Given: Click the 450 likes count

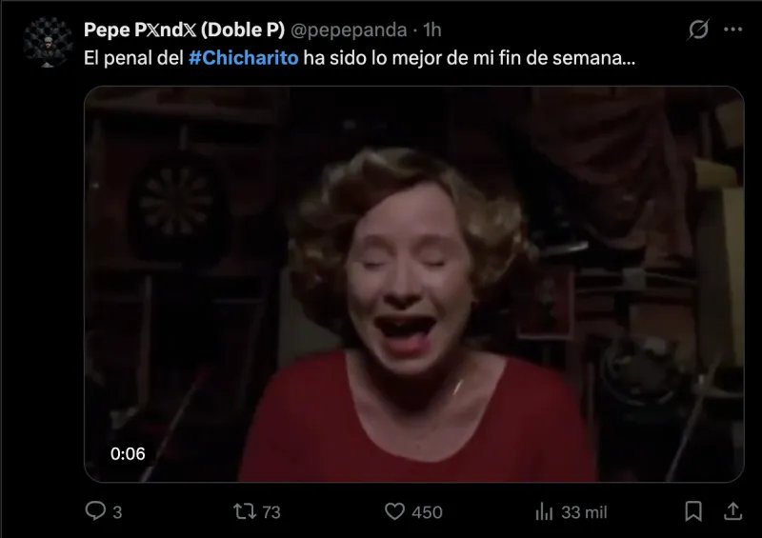Looking at the screenshot, I should click(x=427, y=512).
